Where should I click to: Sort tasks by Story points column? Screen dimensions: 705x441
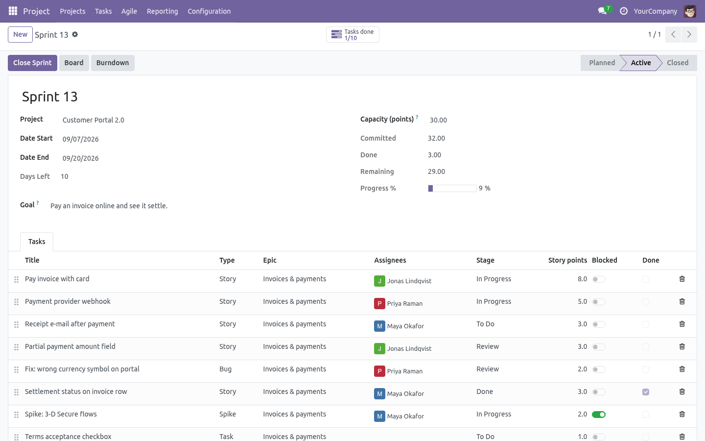pos(567,260)
